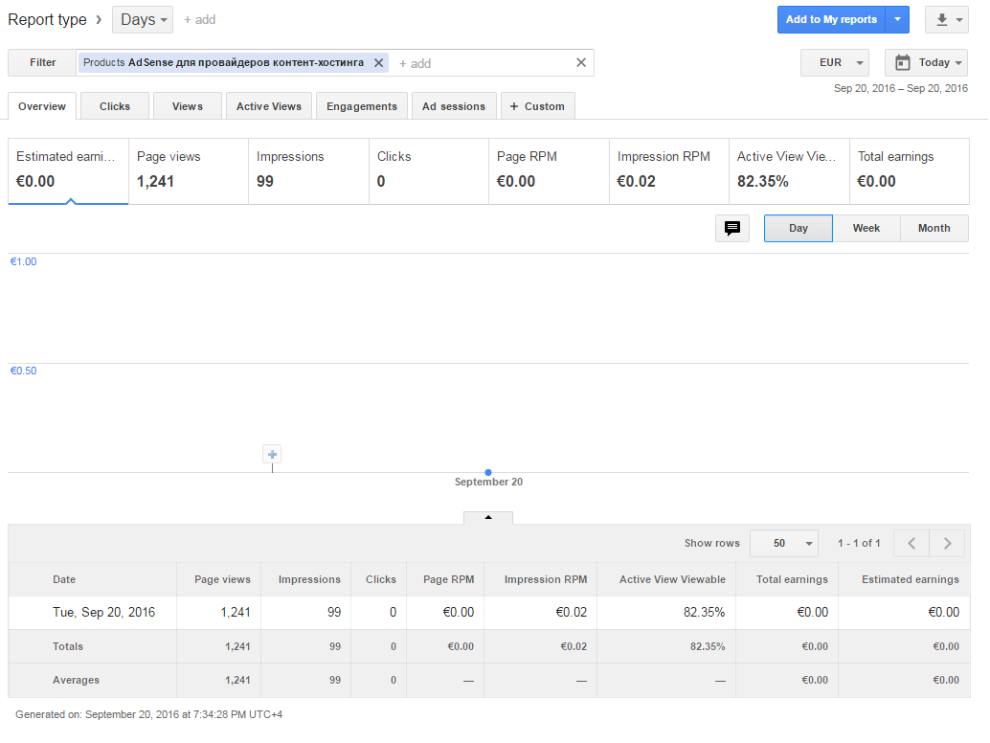
Task: Go to next page of rows
Action: 947,543
